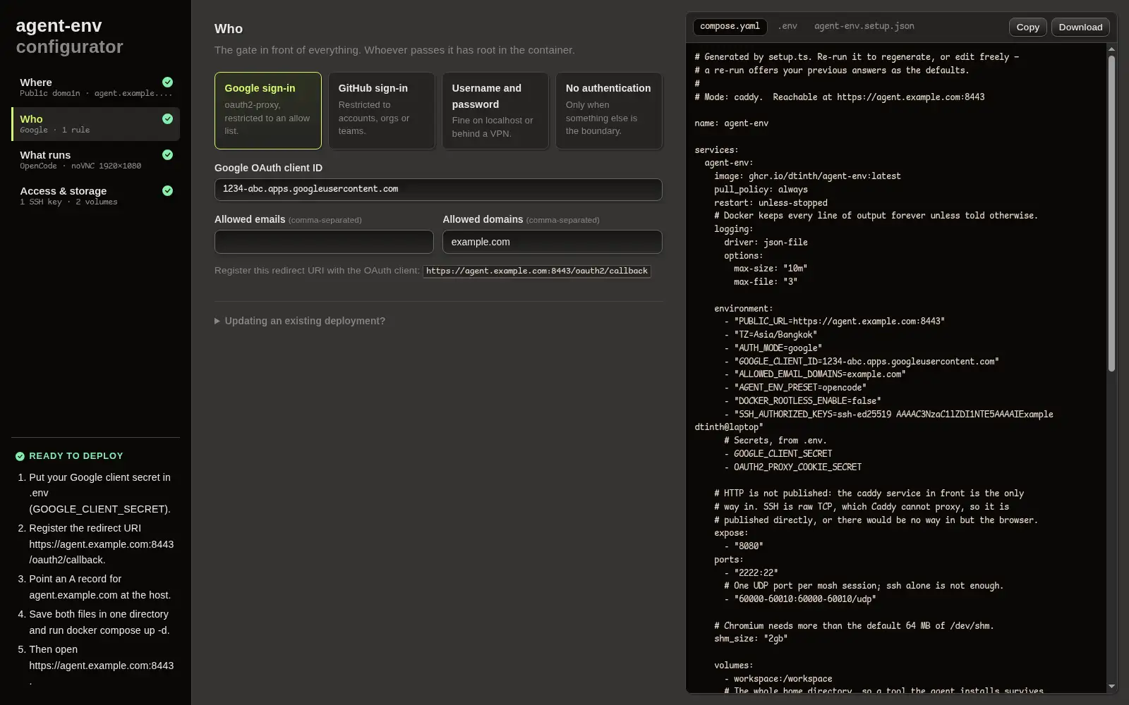This screenshot has width=1129, height=705.
Task: Show the compose.yaml tab
Action: 730,26
